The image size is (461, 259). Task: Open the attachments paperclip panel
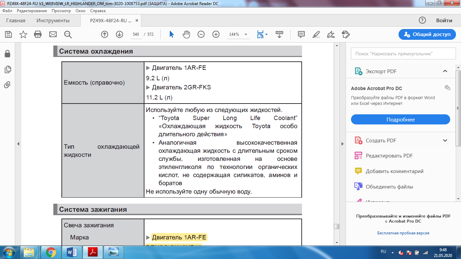(7, 85)
